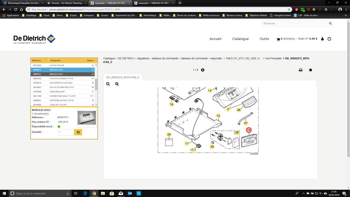Click easymatic in breadcrumb
350x197 pixels.
(x=216, y=59)
